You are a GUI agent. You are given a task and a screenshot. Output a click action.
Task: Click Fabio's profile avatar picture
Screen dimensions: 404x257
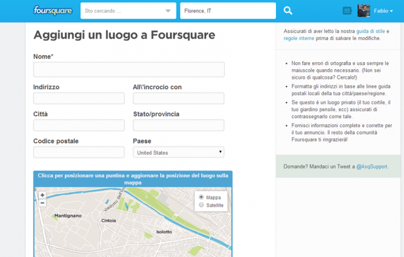coord(364,11)
